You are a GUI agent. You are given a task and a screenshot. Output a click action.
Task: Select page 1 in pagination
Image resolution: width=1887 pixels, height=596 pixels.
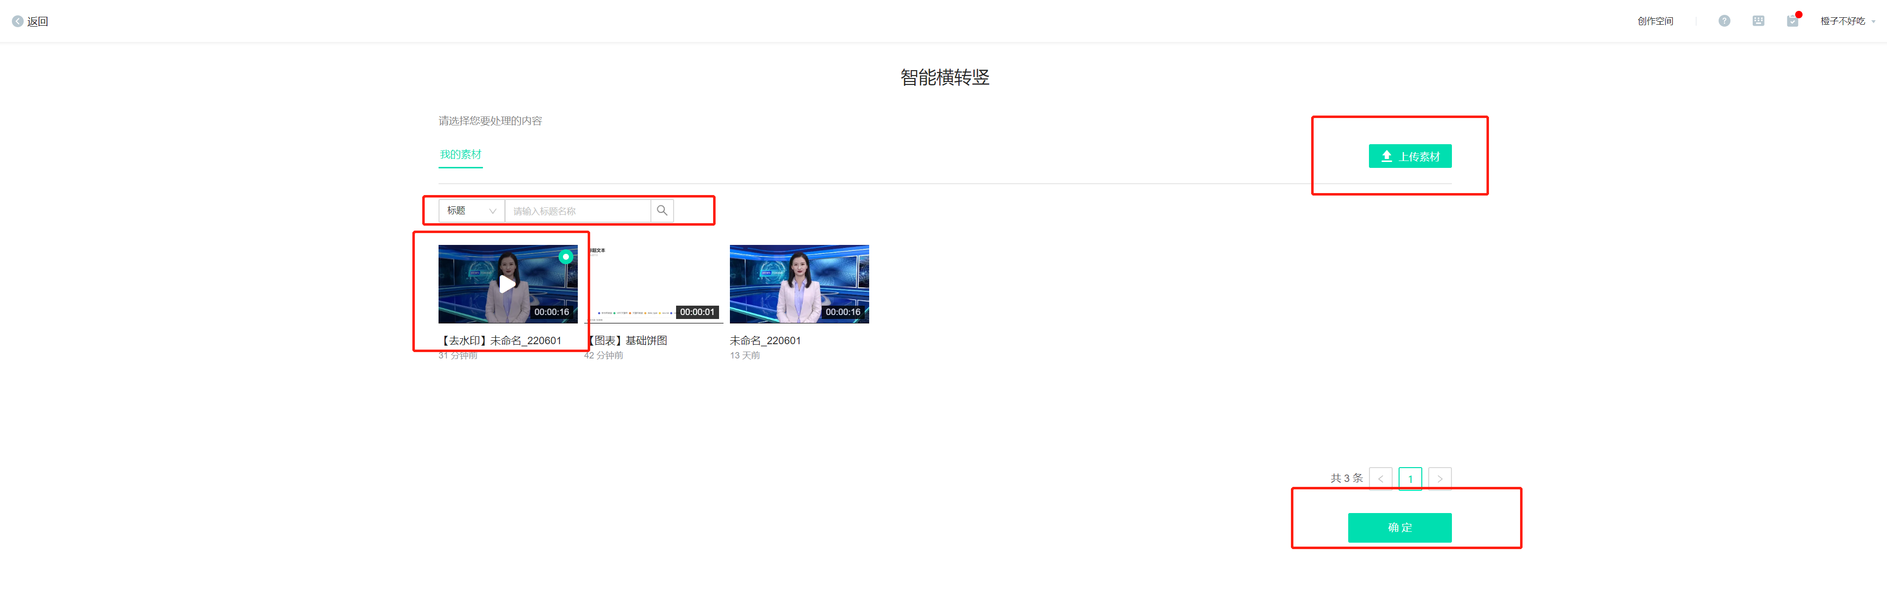[1410, 478]
